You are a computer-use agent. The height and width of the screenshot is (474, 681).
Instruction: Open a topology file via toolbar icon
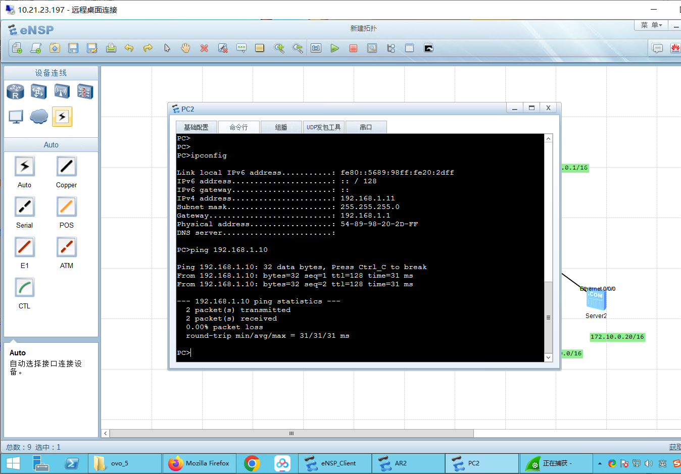tap(55, 48)
